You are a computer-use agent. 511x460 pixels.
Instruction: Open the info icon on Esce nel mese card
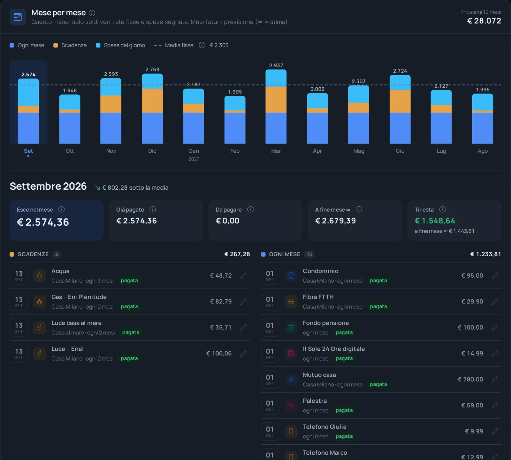[x=62, y=209]
